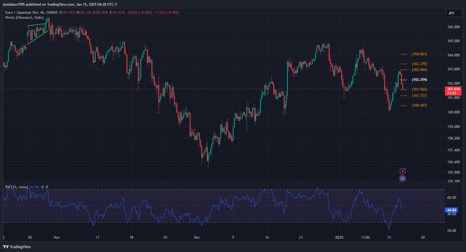Click the 164.061 pivot resistance label
The height and width of the screenshot is (252, 466).
tap(419, 54)
